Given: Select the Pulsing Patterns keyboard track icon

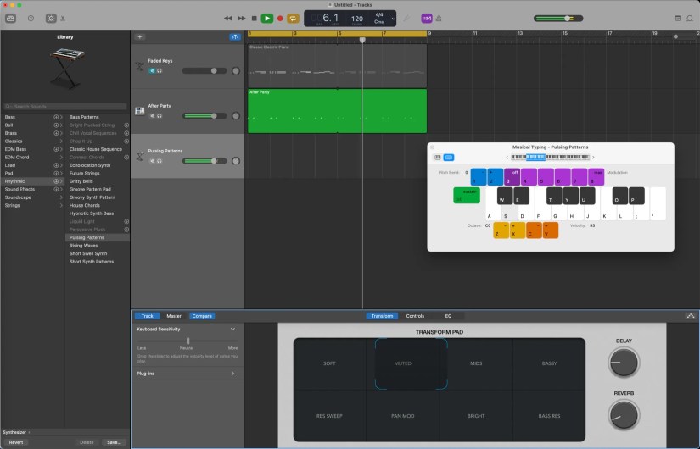Looking at the screenshot, I should coord(140,156).
